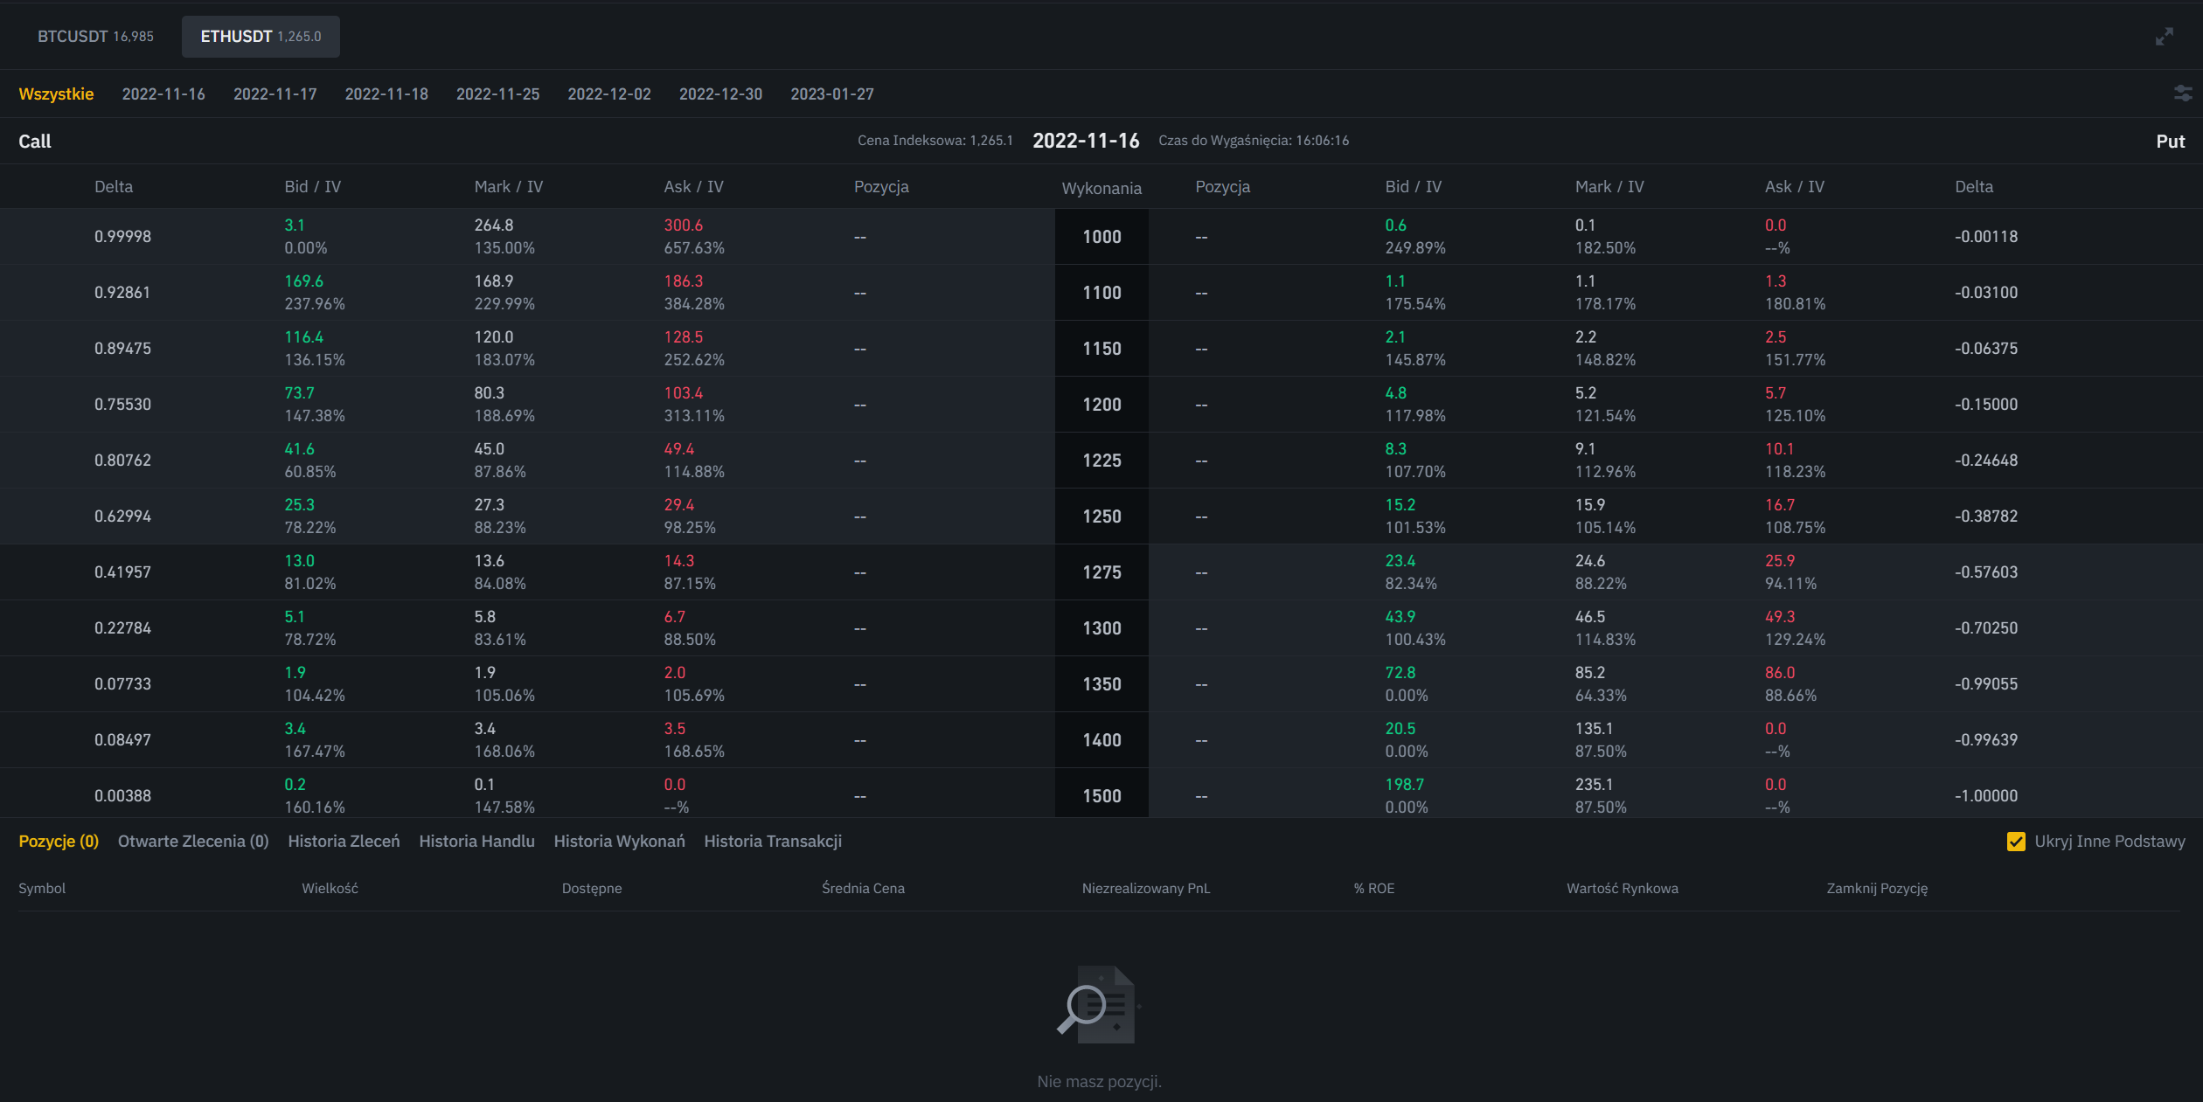Open Historia Handlu tab
The width and height of the screenshot is (2203, 1102).
pyautogui.click(x=476, y=841)
